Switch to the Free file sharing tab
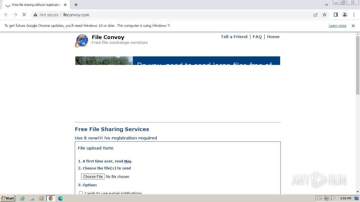 coord(36,5)
